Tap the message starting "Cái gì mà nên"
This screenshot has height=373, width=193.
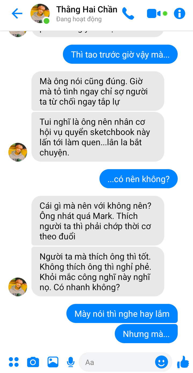click(x=98, y=221)
